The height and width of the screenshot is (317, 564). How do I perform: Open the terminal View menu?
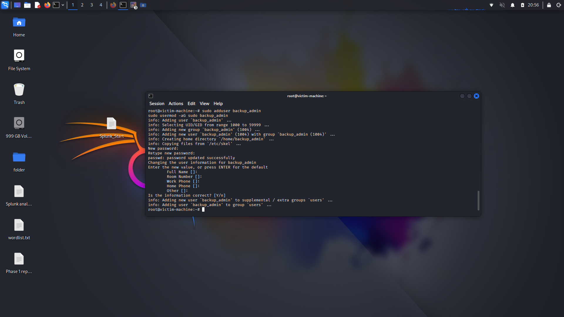(204, 104)
